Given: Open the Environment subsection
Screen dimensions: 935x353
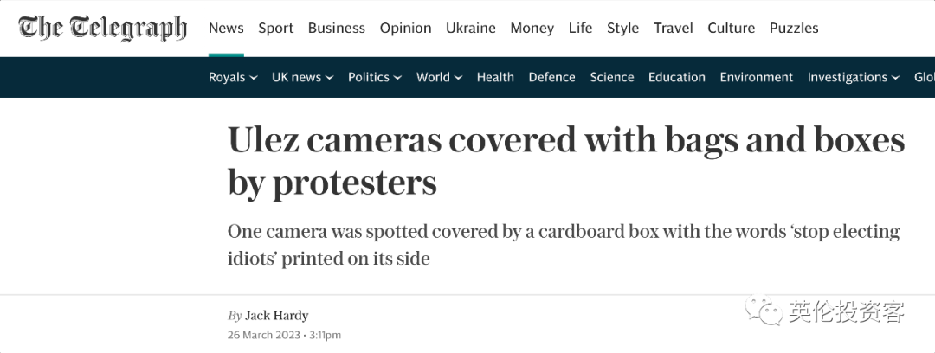Looking at the screenshot, I should [756, 77].
